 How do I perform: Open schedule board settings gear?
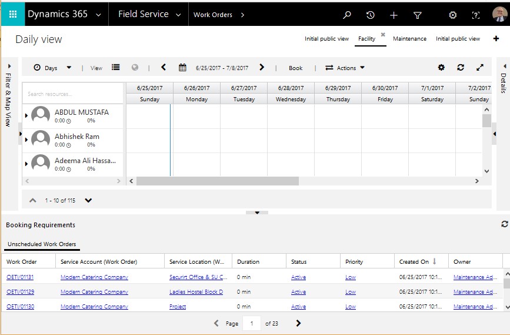click(441, 67)
